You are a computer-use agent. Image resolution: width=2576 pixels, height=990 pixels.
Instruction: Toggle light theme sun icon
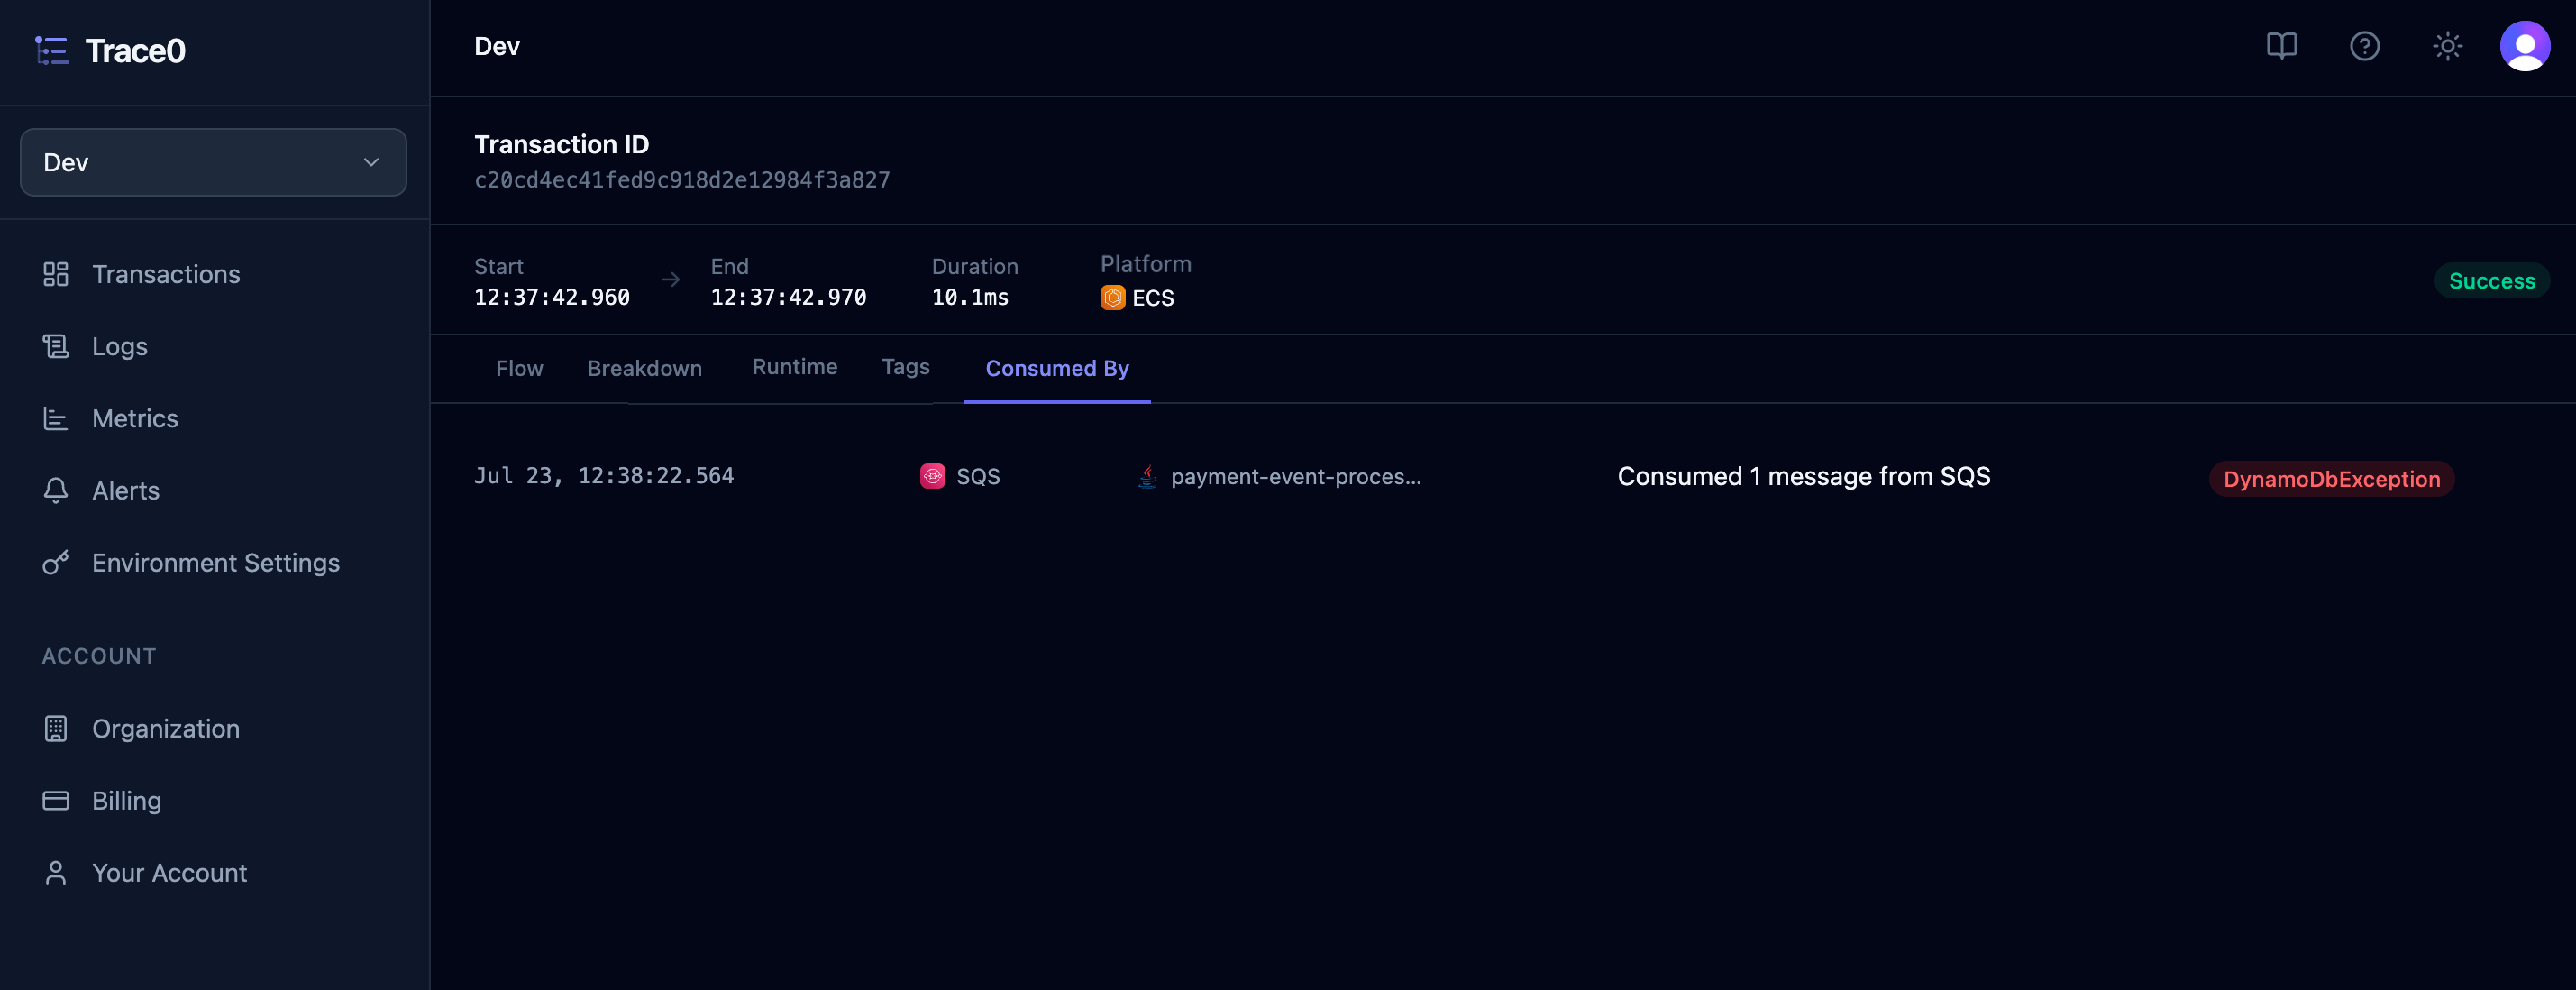(2447, 46)
